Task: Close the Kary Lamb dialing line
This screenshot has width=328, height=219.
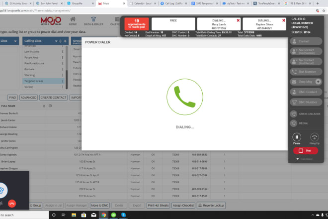Action: 238,20
